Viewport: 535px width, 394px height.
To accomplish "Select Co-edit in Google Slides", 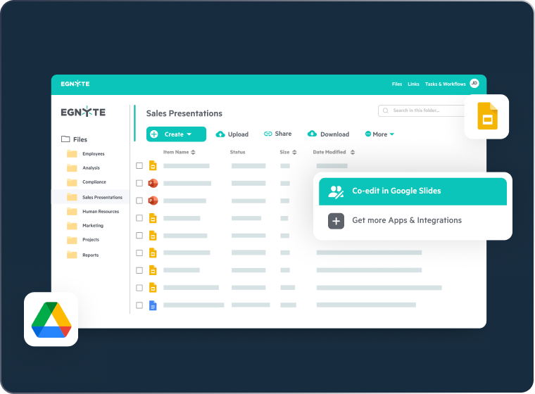I will (x=413, y=191).
